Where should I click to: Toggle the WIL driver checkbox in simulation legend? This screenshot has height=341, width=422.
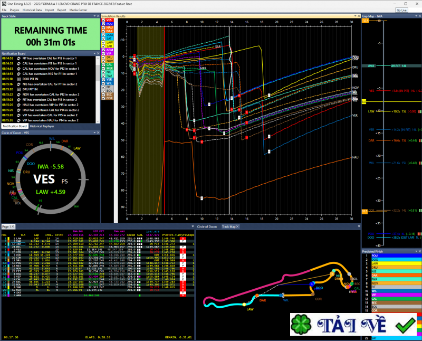103,83
